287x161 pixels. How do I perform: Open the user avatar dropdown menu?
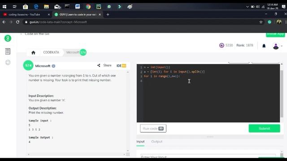point(277,46)
